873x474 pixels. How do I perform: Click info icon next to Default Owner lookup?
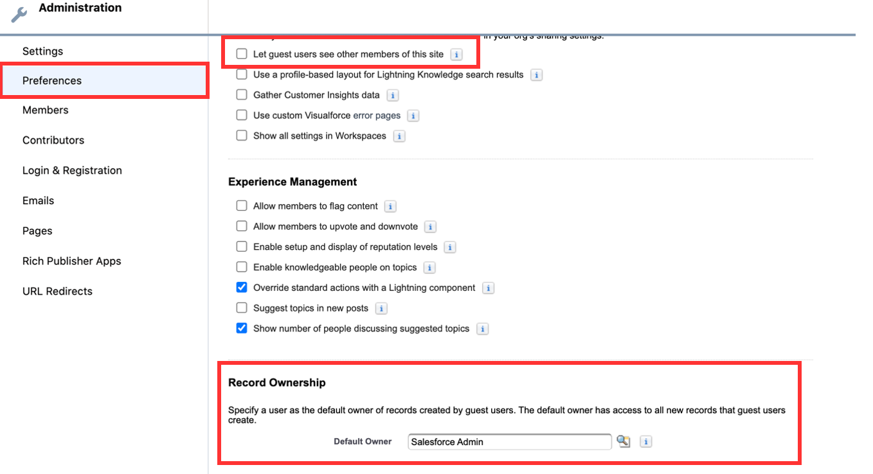646,442
